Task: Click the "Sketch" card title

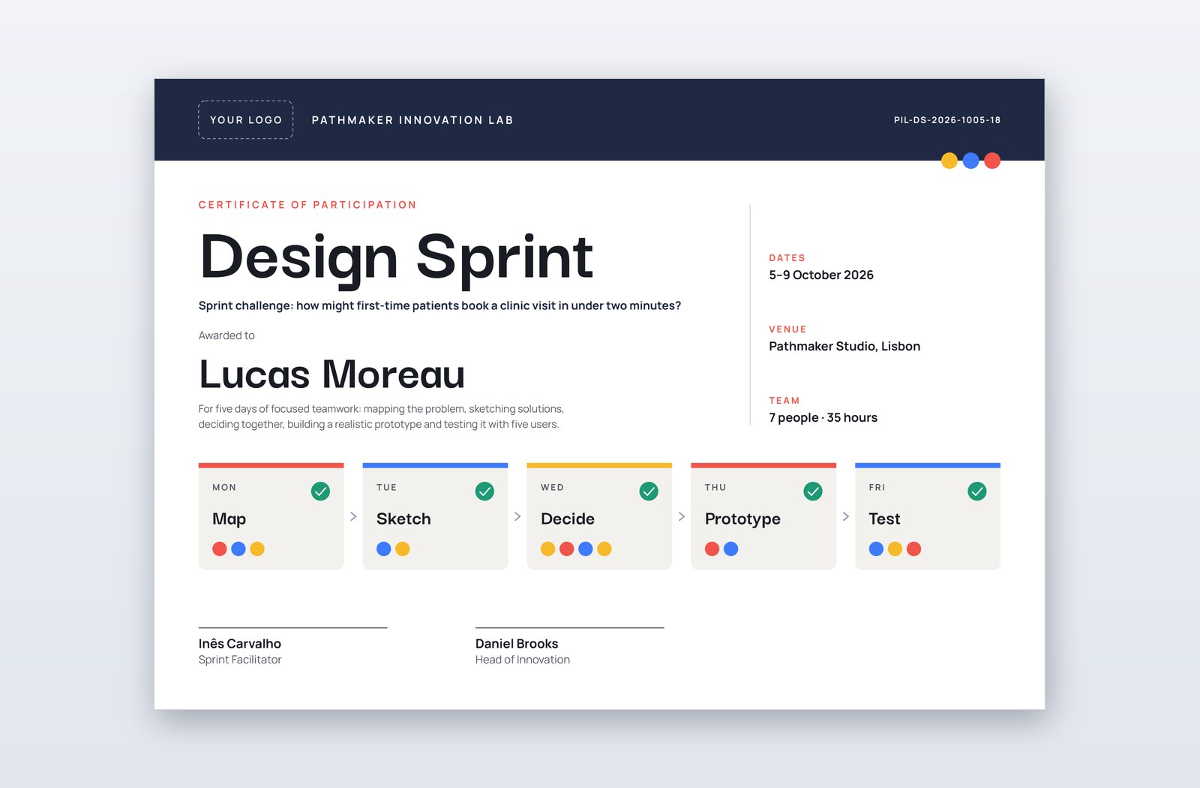Action: tap(403, 519)
